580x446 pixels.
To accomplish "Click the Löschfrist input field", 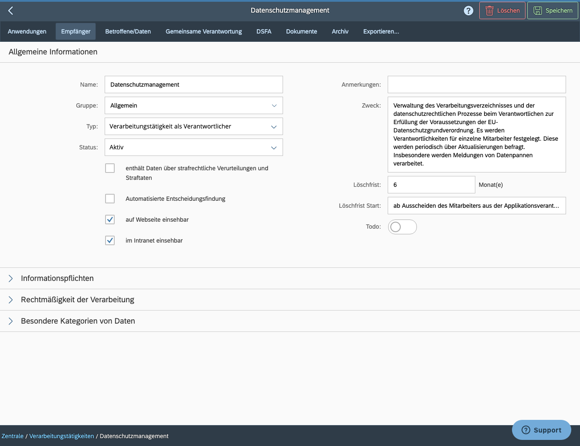I will [431, 185].
